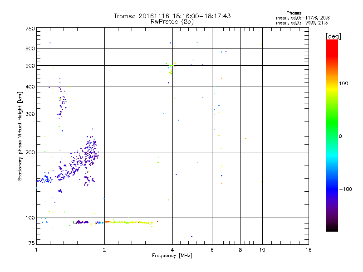Click the subtitle 'RwPretec (8p)'

[172, 22]
